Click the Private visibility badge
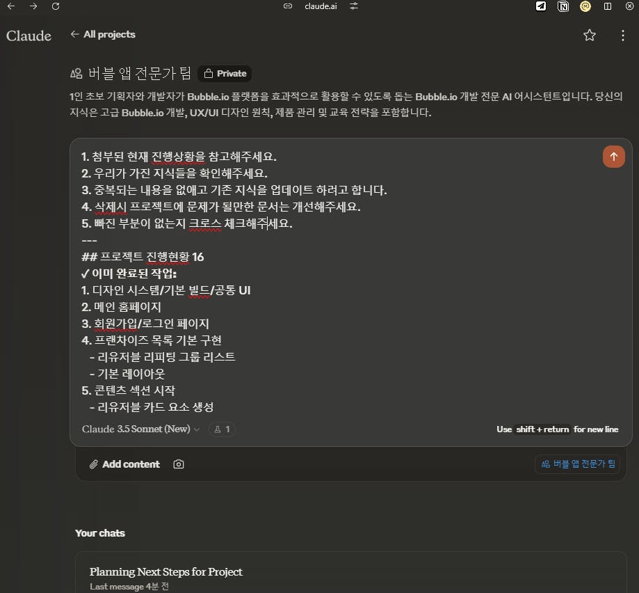 pos(225,74)
